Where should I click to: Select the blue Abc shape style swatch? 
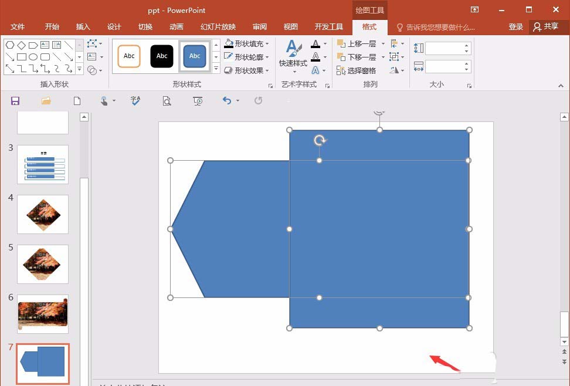195,56
